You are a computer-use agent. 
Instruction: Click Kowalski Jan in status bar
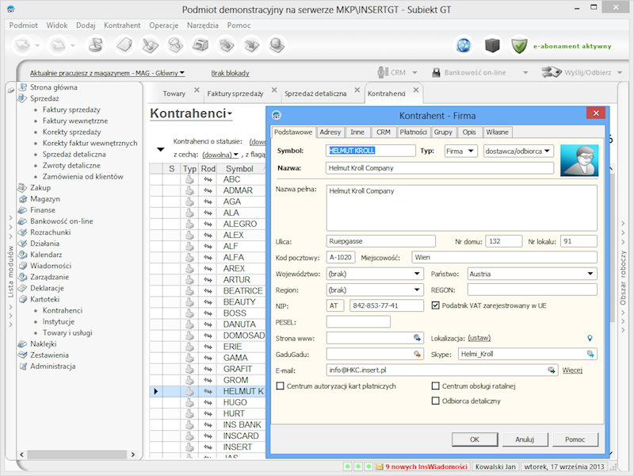tap(495, 466)
